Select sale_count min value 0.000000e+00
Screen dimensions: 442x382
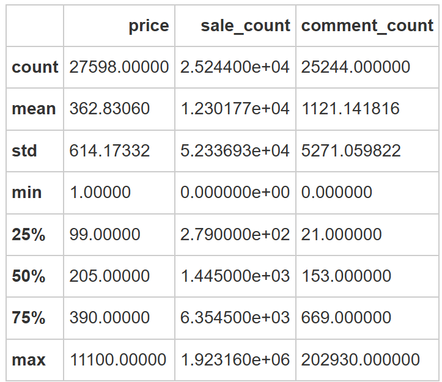[235, 193]
